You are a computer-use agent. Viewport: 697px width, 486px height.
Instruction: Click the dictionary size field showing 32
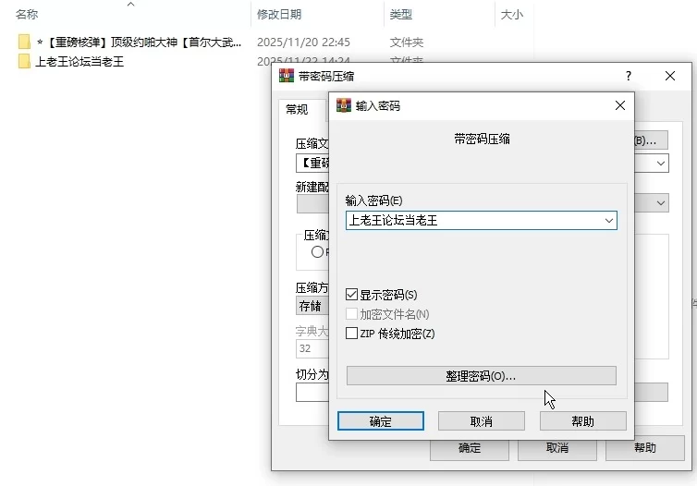point(312,348)
